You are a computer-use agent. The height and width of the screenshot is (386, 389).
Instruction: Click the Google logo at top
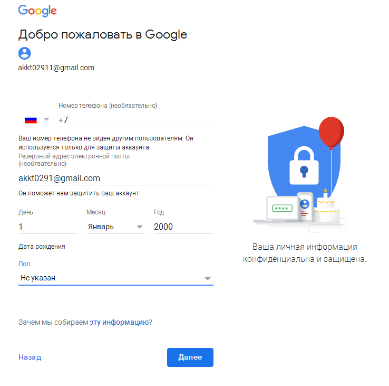click(37, 11)
